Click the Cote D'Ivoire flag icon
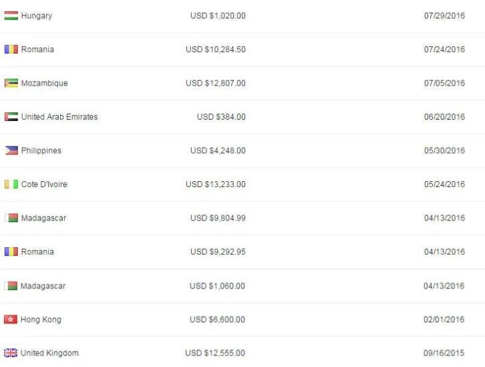The width and height of the screenshot is (485, 367). click(x=11, y=184)
